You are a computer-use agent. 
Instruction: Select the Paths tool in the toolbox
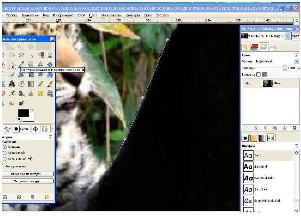point(12,64)
